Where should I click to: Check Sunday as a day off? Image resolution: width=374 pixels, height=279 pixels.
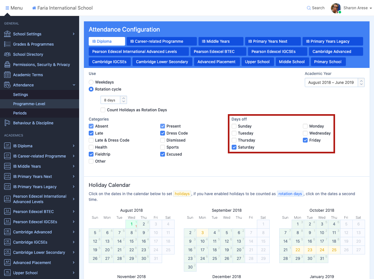pos(234,126)
